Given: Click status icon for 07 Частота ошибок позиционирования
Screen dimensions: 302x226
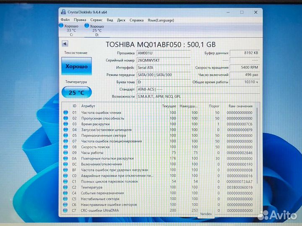Looking at the screenshot, I should (66, 141).
